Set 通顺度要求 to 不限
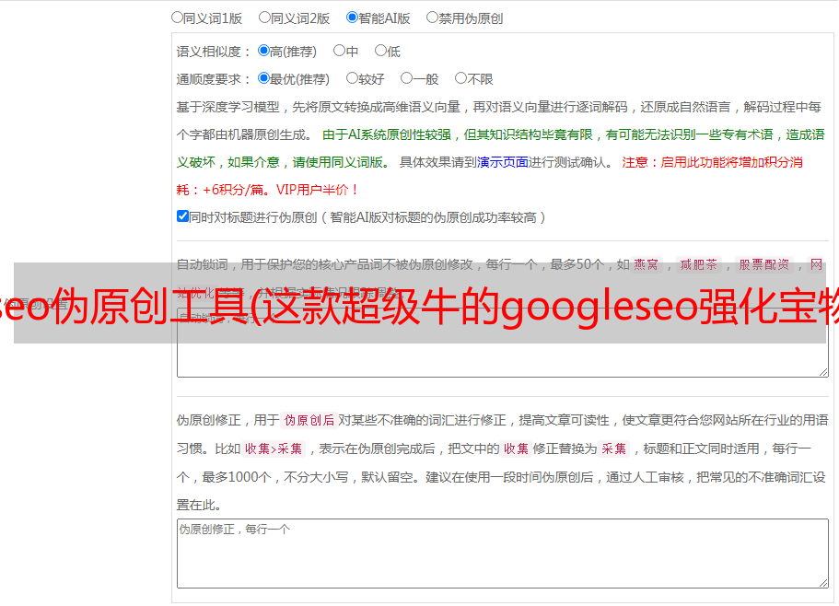 460,78
